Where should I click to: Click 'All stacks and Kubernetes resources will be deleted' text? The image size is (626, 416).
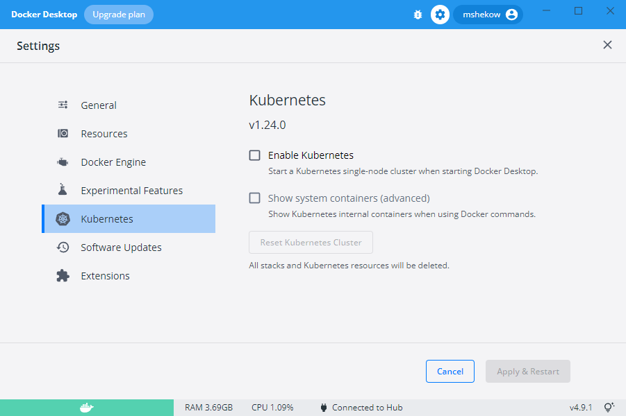(349, 266)
